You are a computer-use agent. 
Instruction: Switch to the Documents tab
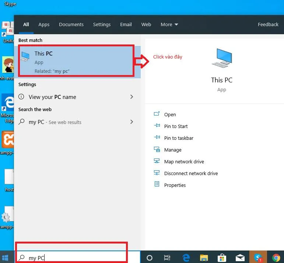[71, 25]
